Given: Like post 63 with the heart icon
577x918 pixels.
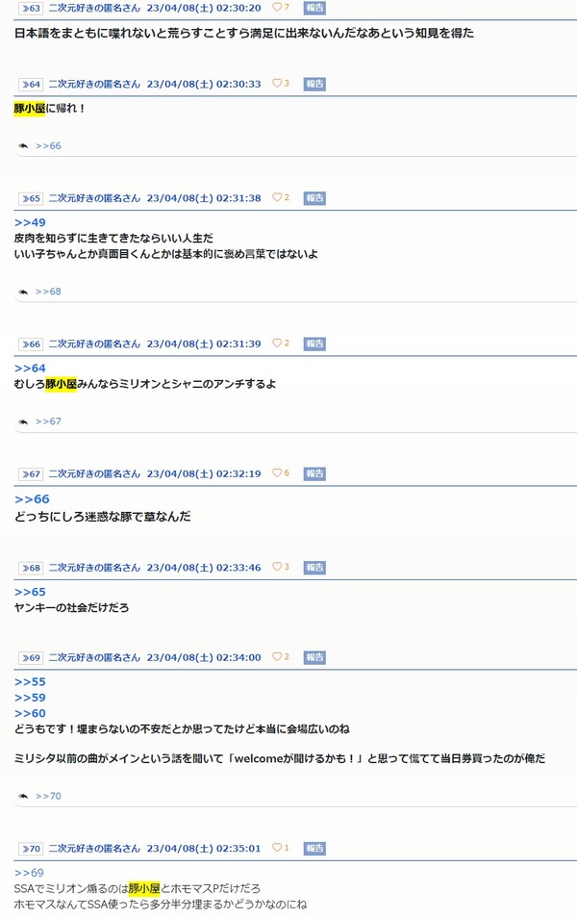Looking at the screenshot, I should tap(277, 8).
